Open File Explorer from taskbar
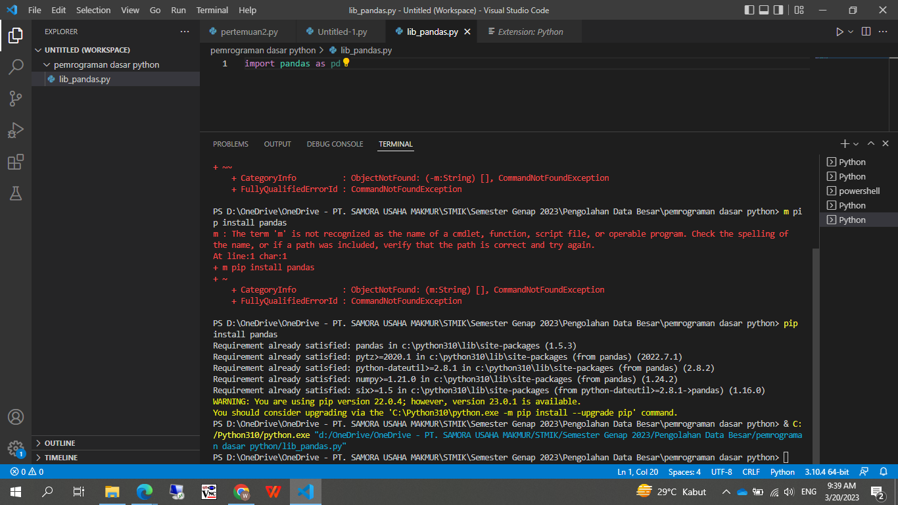The image size is (898, 505). pos(112,491)
